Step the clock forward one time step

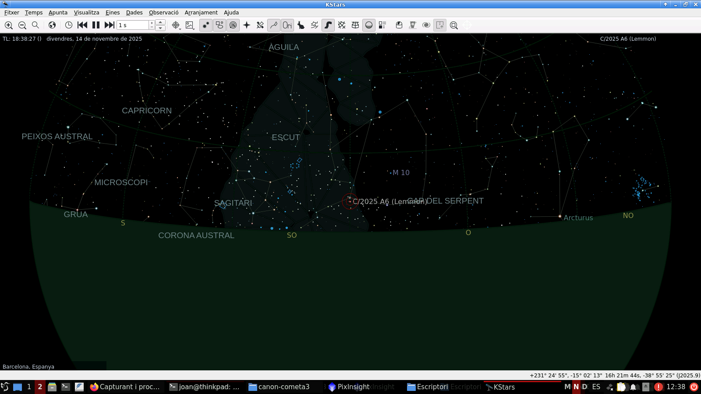click(110, 25)
